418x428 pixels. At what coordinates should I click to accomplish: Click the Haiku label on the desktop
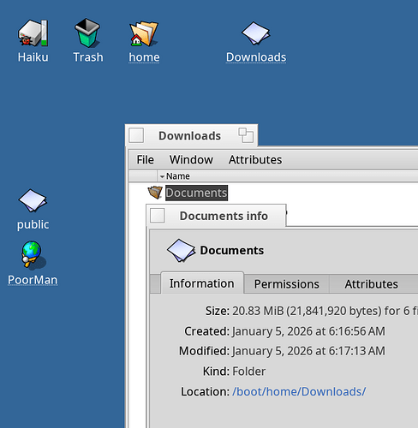pos(33,57)
